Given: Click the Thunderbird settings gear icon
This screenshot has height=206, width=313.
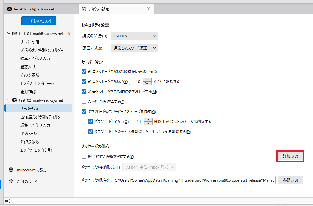Looking at the screenshot, I should [x=11, y=170].
